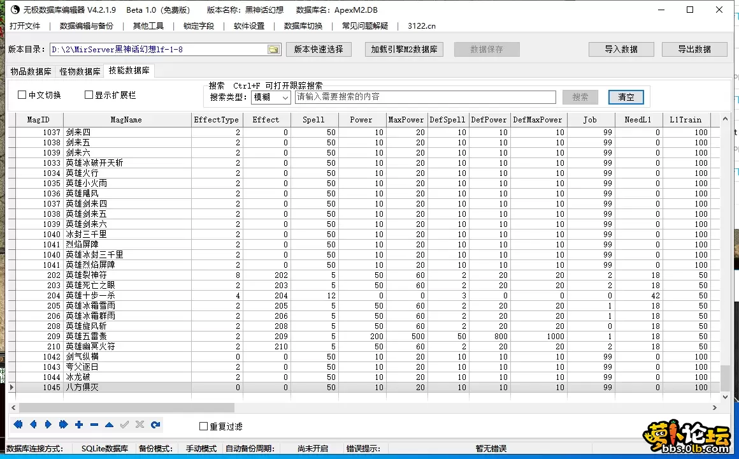Click the horizontal scrollbar thumb
Viewport: 739px width, 459px height.
click(126, 407)
